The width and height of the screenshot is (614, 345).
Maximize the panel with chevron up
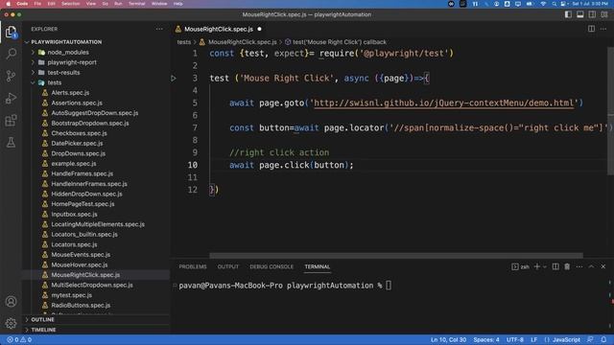591,266
